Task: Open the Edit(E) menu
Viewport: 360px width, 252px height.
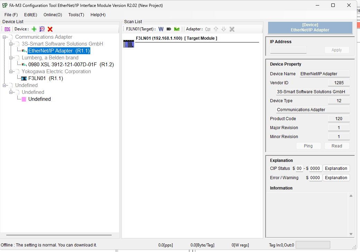Action: 30,14
